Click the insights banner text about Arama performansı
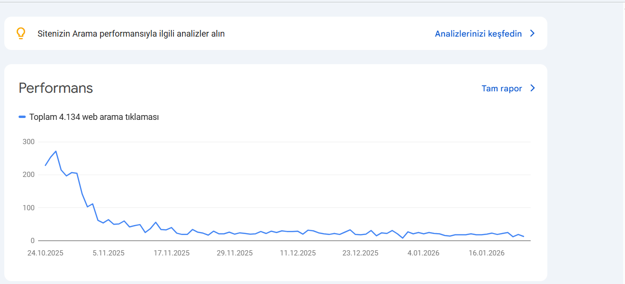 (x=131, y=34)
